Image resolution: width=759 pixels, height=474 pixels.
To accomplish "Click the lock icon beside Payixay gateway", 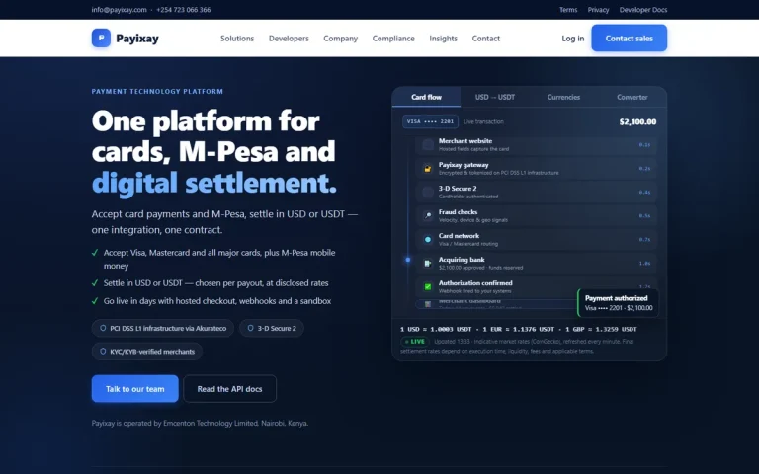I will 427,168.
